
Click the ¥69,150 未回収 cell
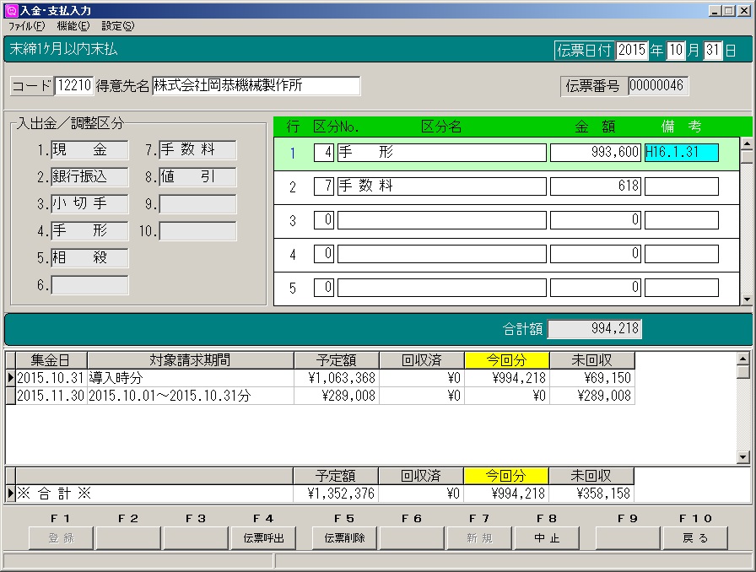coord(592,378)
